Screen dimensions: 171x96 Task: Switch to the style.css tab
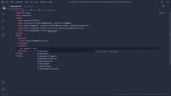click(x=29, y=6)
